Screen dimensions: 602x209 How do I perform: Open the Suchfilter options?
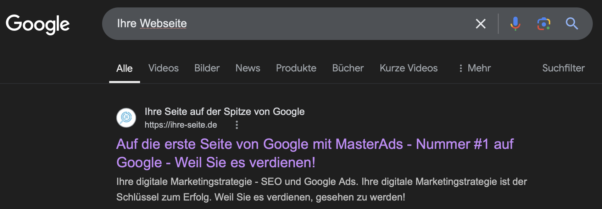563,68
